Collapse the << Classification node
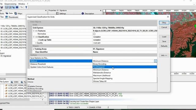This screenshot has width=196, height=110. (34, 37)
